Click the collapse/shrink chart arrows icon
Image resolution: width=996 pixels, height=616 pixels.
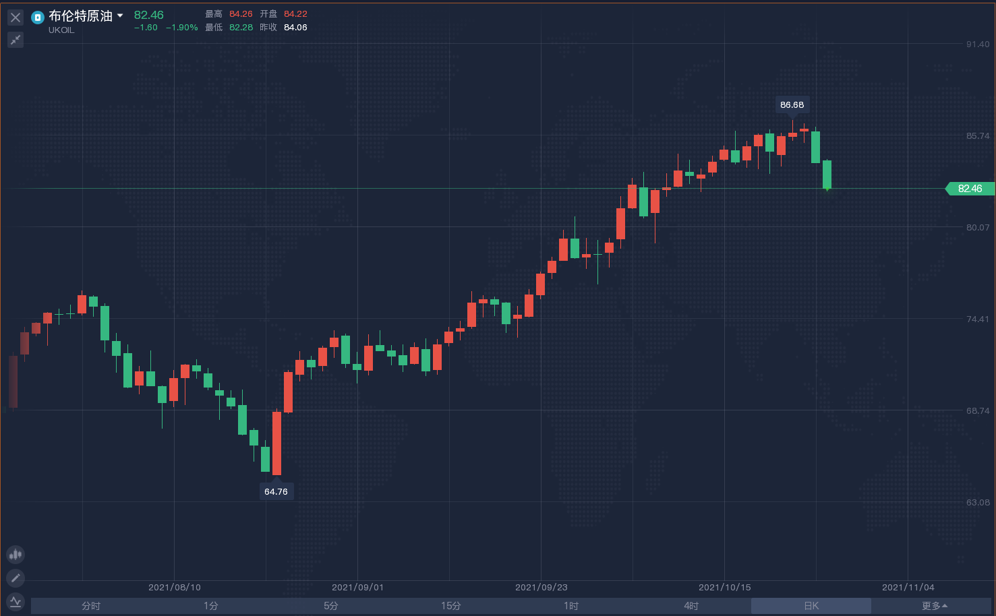pyautogui.click(x=16, y=40)
